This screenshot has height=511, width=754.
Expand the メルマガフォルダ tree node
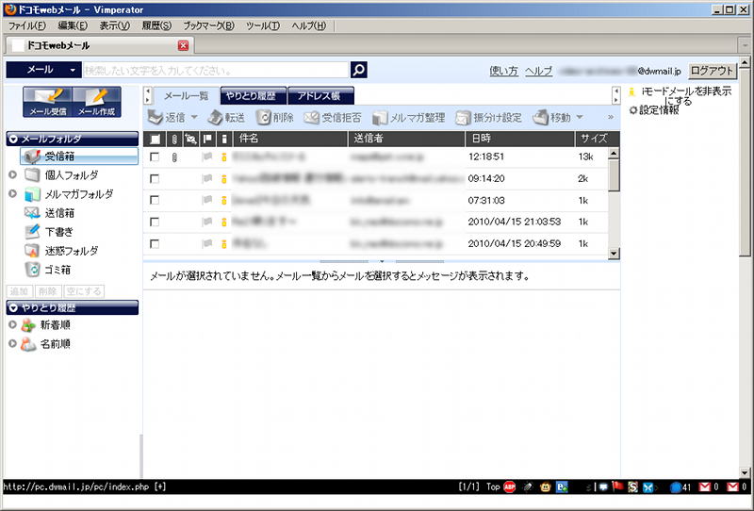tap(13, 194)
